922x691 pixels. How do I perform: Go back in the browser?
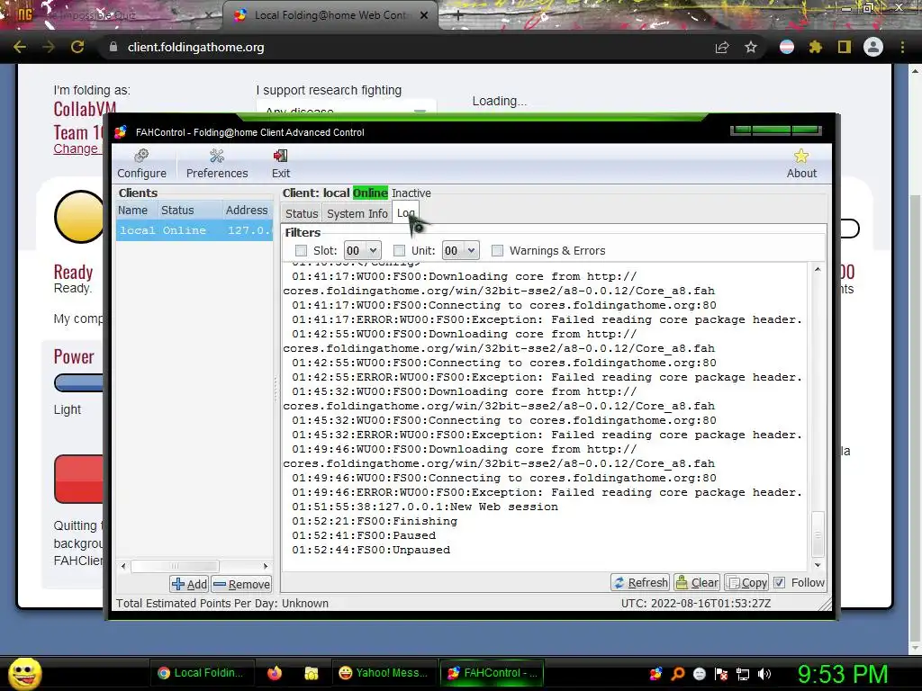(x=20, y=47)
